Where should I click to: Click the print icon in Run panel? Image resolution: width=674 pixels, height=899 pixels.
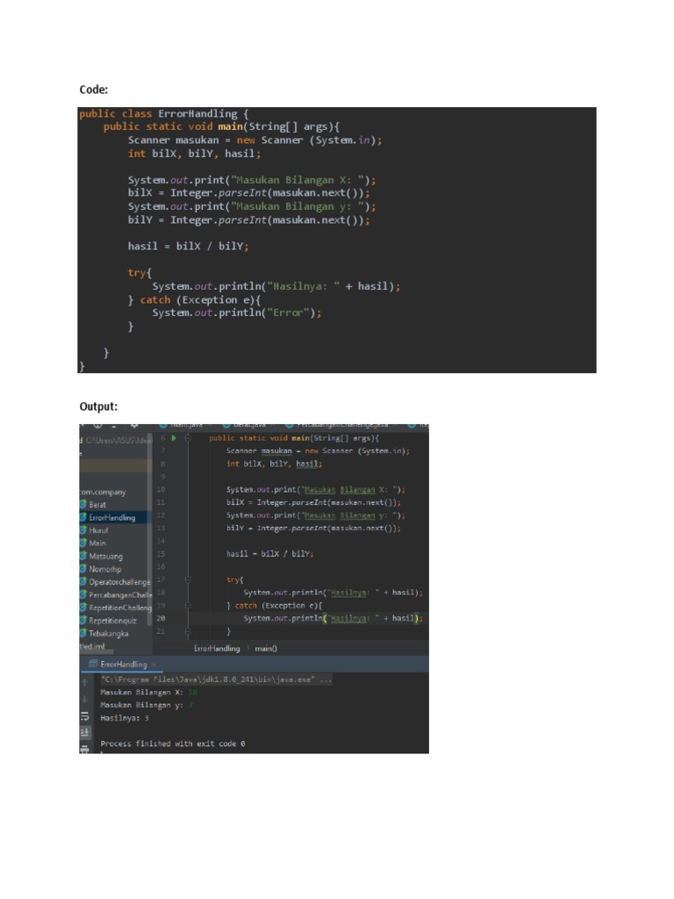[x=85, y=748]
